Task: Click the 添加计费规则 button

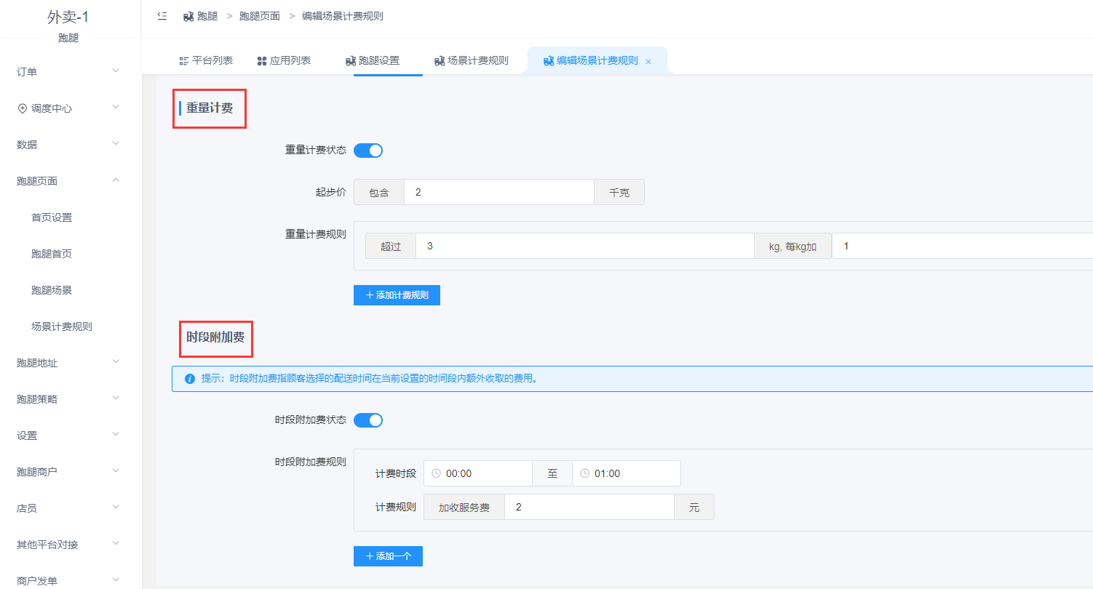Action: click(x=397, y=295)
